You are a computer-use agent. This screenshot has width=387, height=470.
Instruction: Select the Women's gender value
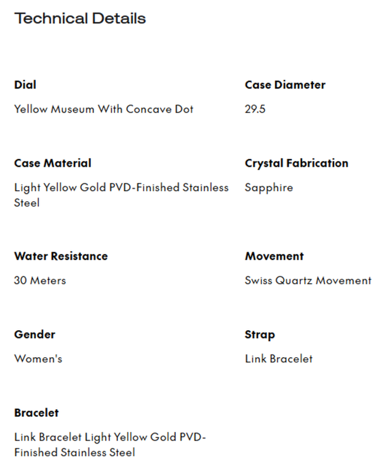point(38,358)
